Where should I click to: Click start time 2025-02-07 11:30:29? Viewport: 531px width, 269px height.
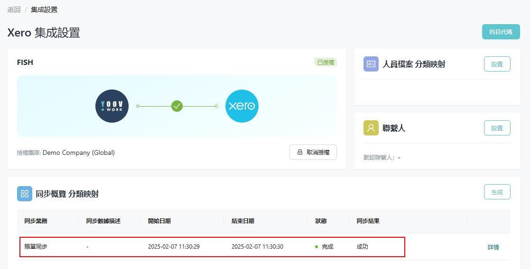pos(174,247)
